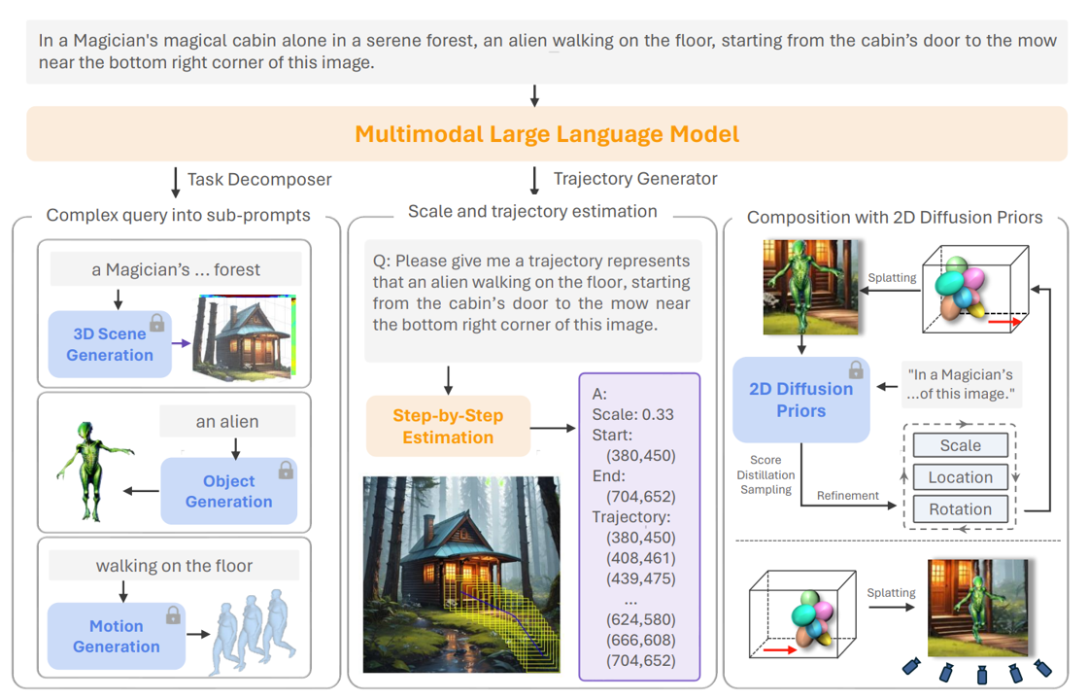This screenshot has height=700, width=1088.
Task: Open the Scale and trajectory estimation section
Action: 530,211
